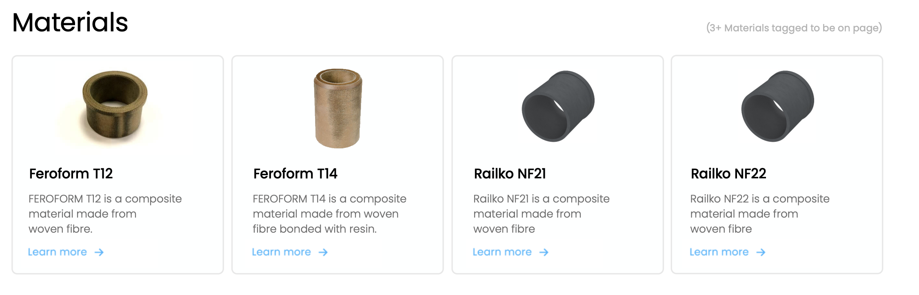Click the '3+ Materials tagged' note text

tap(794, 28)
